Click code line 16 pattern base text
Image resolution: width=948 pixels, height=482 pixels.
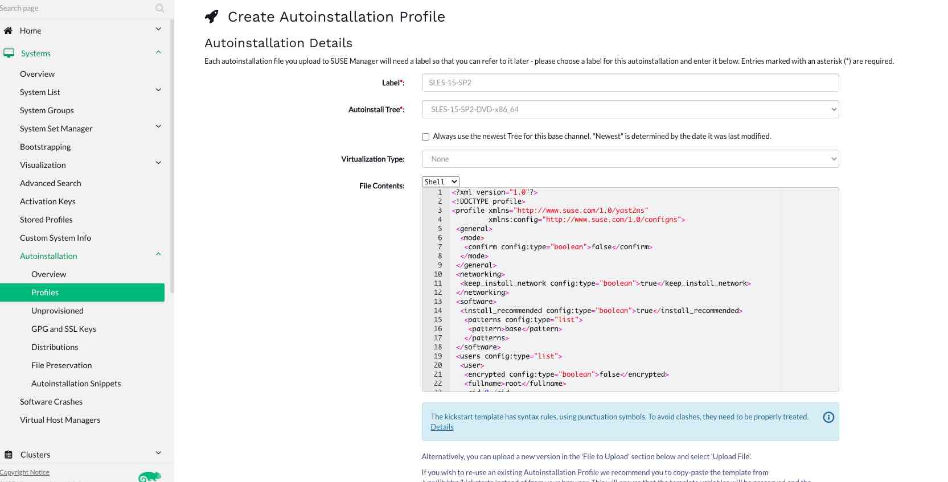(x=515, y=329)
